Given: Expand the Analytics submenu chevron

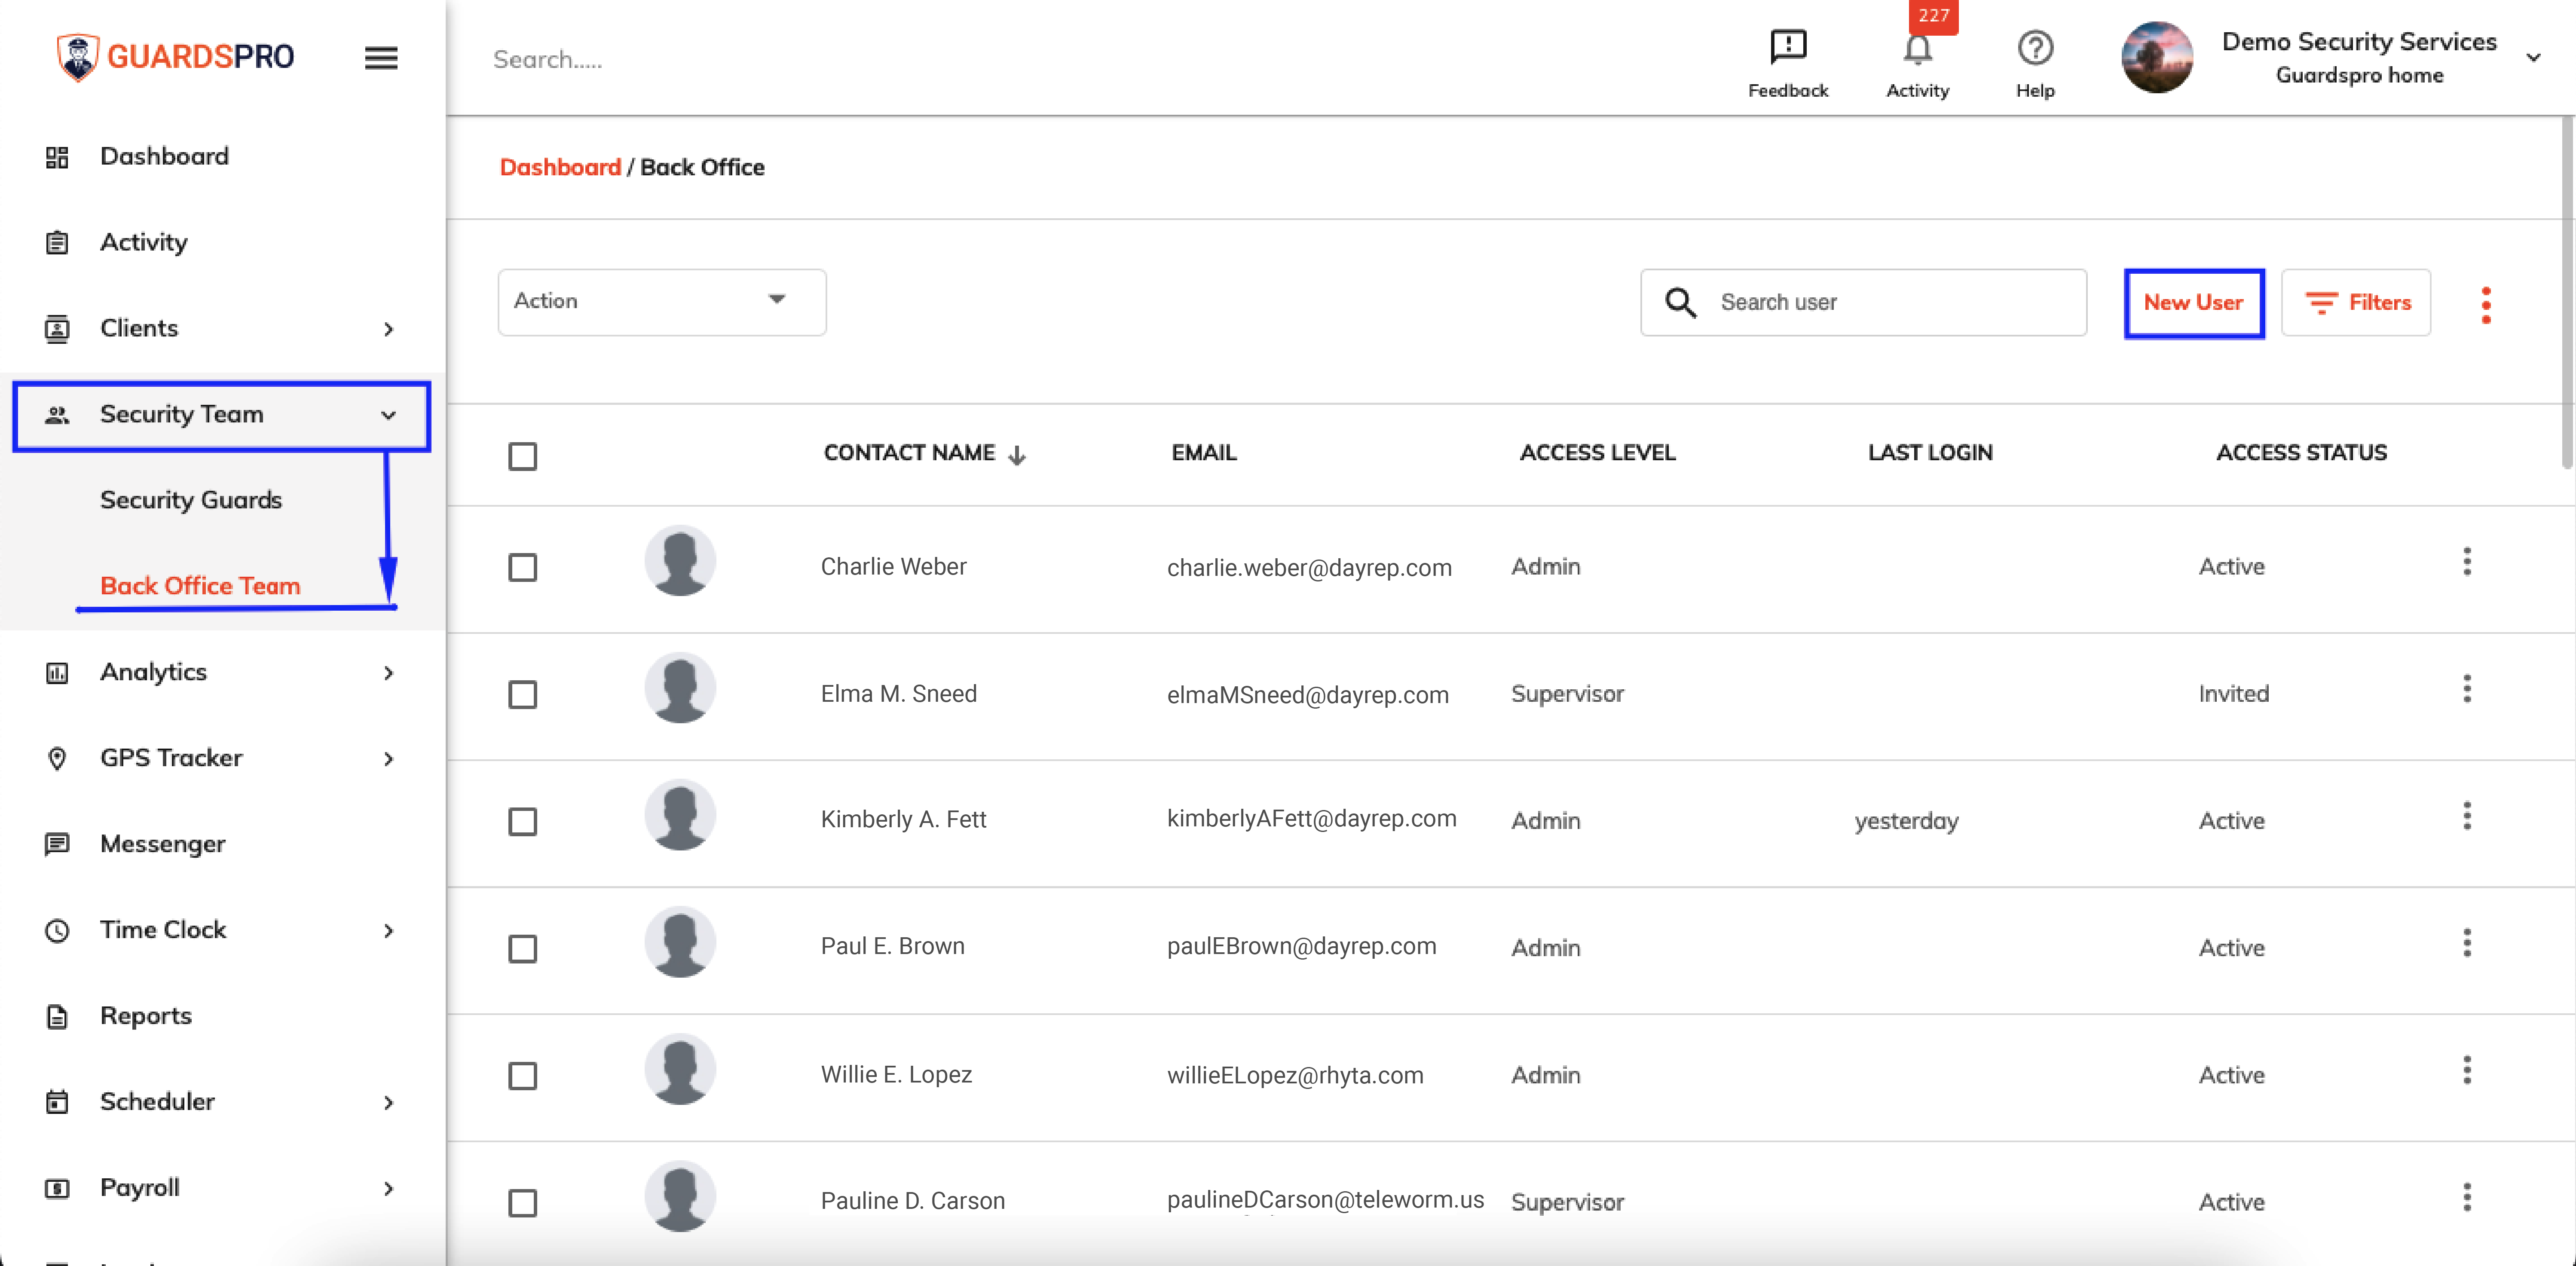Looking at the screenshot, I should coord(389,674).
